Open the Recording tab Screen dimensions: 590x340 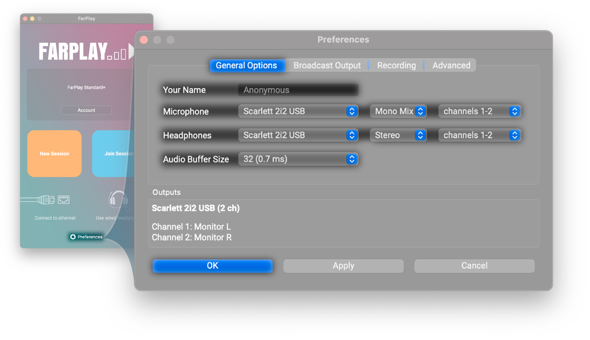click(x=396, y=65)
